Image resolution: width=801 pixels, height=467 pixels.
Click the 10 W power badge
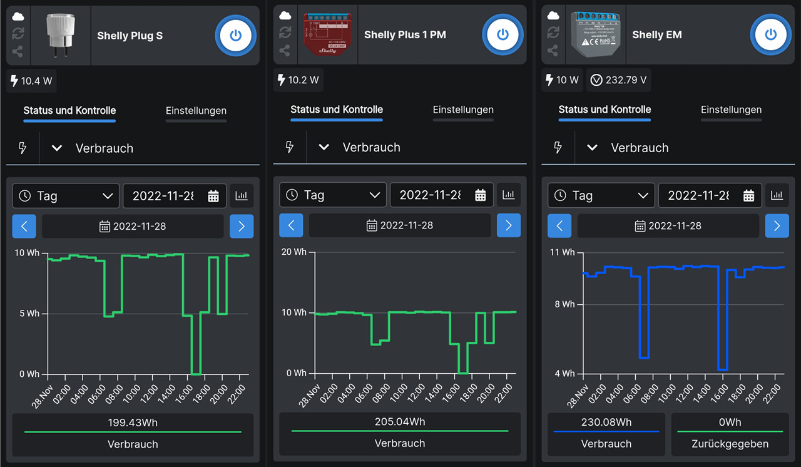pyautogui.click(x=562, y=80)
